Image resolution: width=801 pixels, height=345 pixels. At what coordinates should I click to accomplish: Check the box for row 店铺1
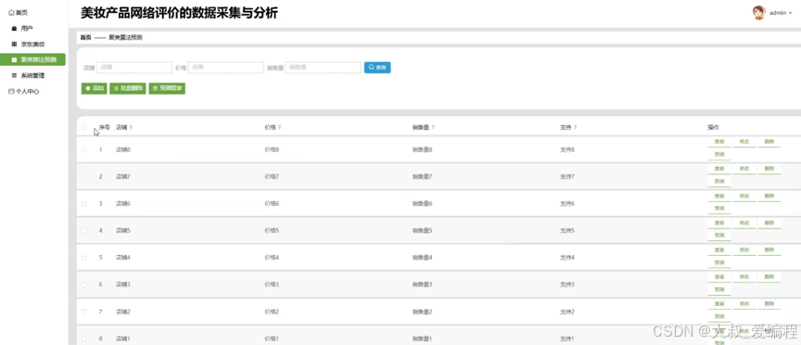tap(84, 339)
